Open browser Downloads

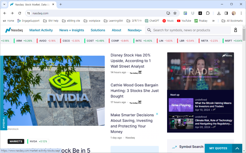[219, 13]
